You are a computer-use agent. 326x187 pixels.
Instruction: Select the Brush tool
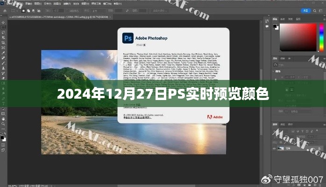[x=3, y=63]
